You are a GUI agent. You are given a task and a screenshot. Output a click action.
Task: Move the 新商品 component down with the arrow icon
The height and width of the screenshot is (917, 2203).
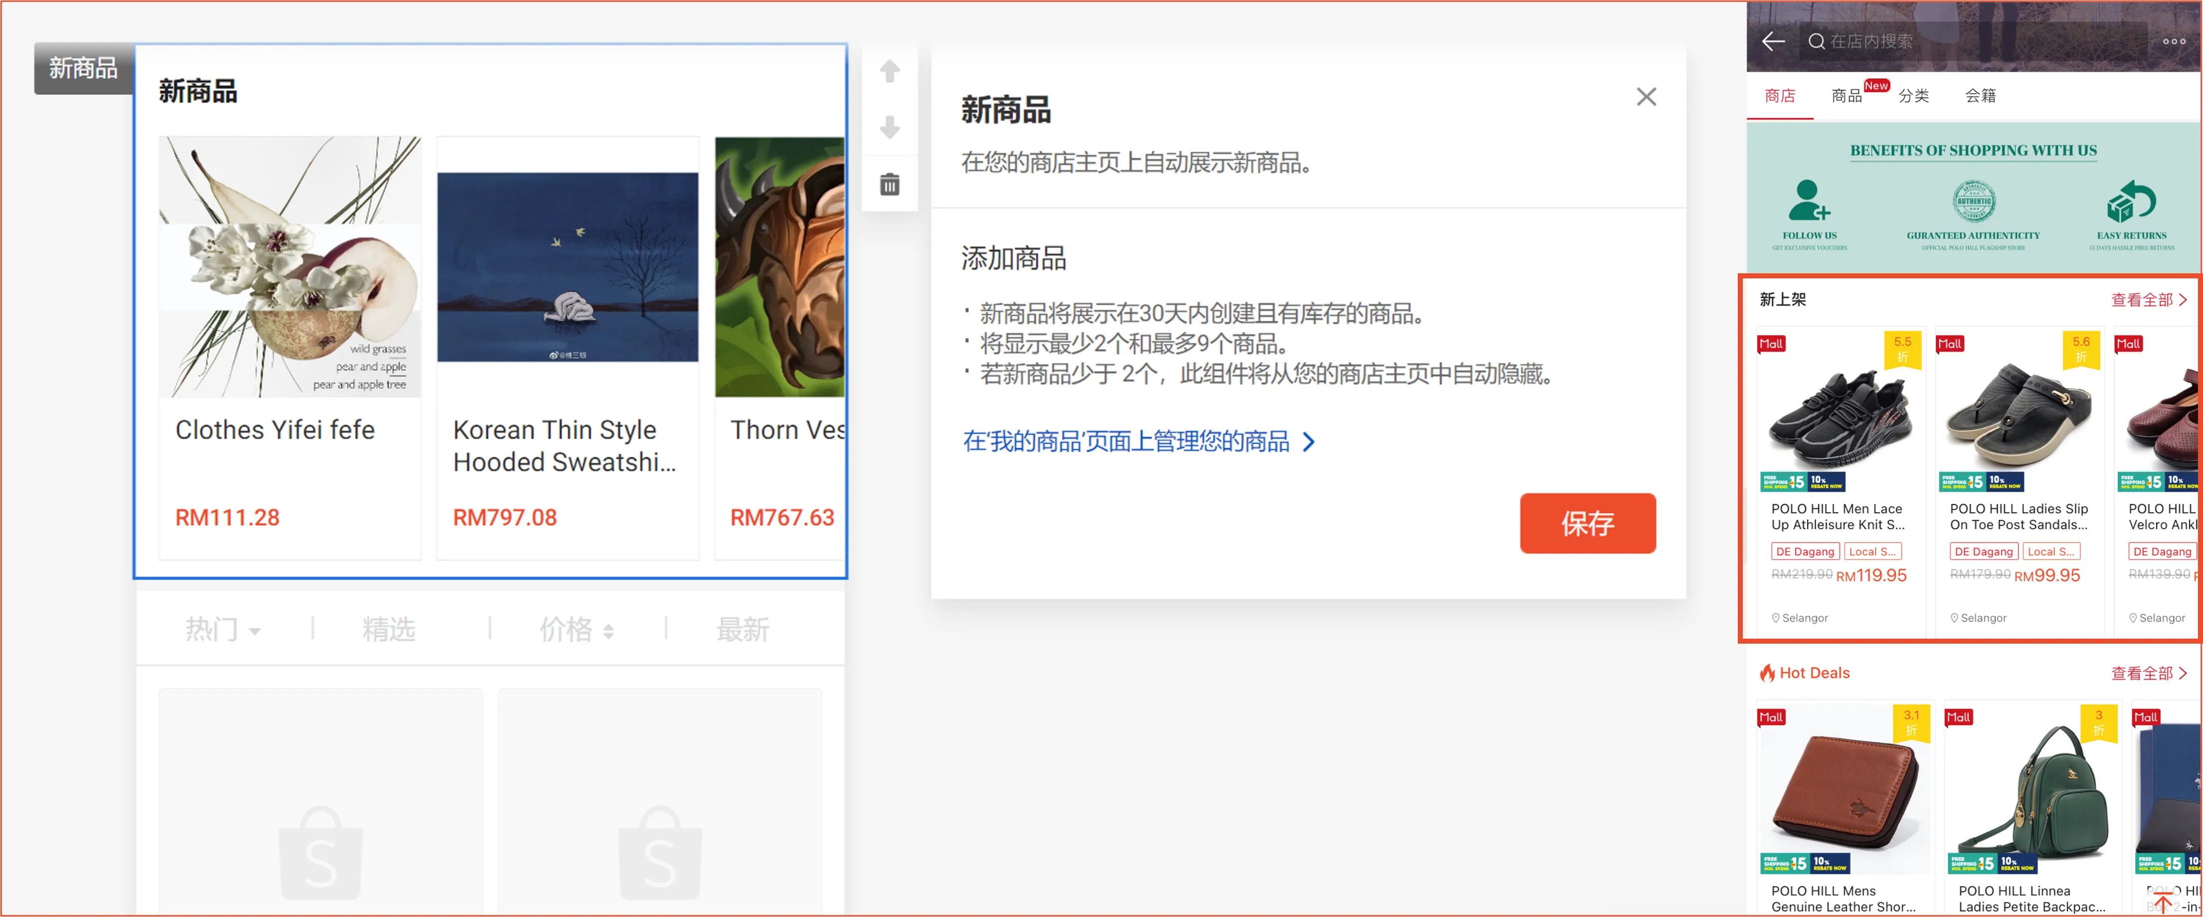pyautogui.click(x=889, y=128)
